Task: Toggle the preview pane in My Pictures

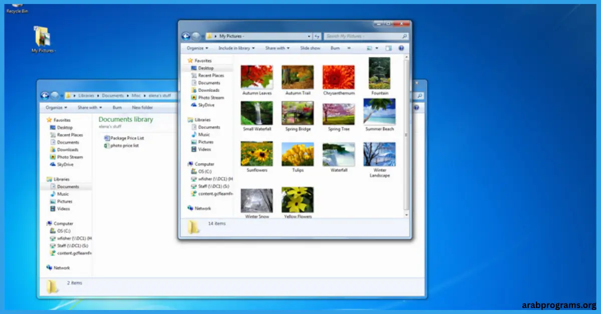Action: pyautogui.click(x=388, y=48)
